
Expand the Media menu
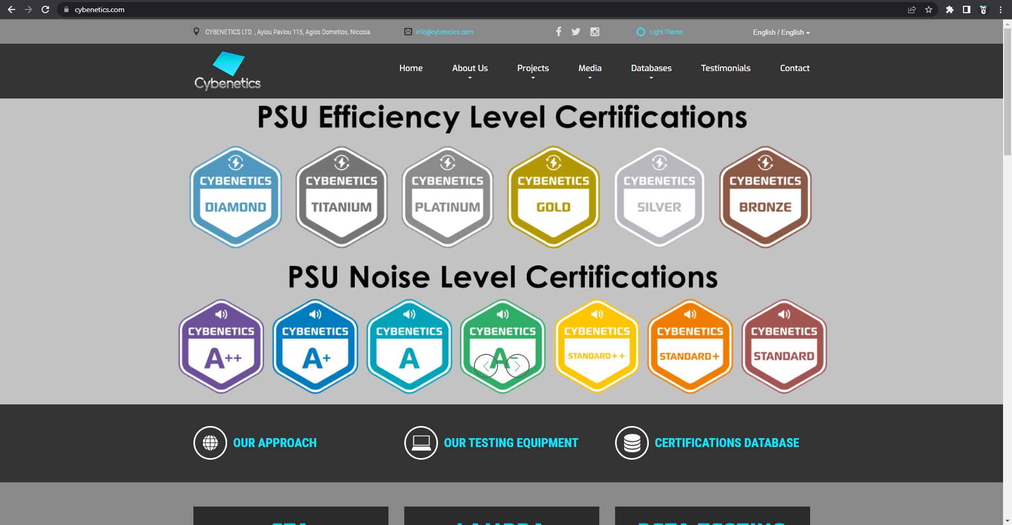click(x=590, y=69)
